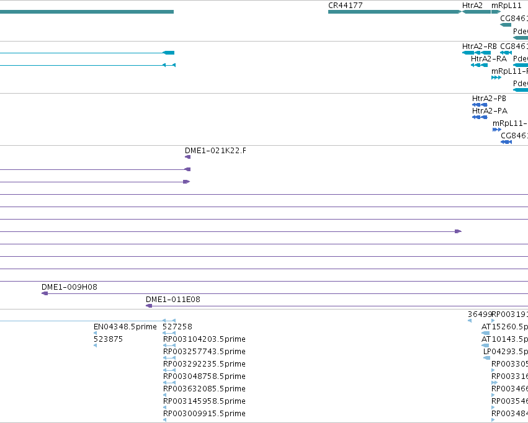Click the 36499 feature label
The height and width of the screenshot is (423, 528).
coord(480,314)
